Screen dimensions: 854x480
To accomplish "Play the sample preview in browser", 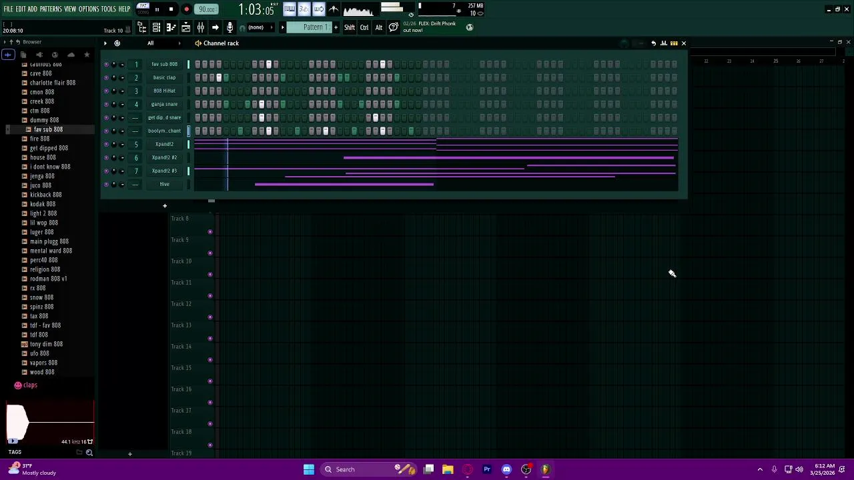I will tap(13, 441).
